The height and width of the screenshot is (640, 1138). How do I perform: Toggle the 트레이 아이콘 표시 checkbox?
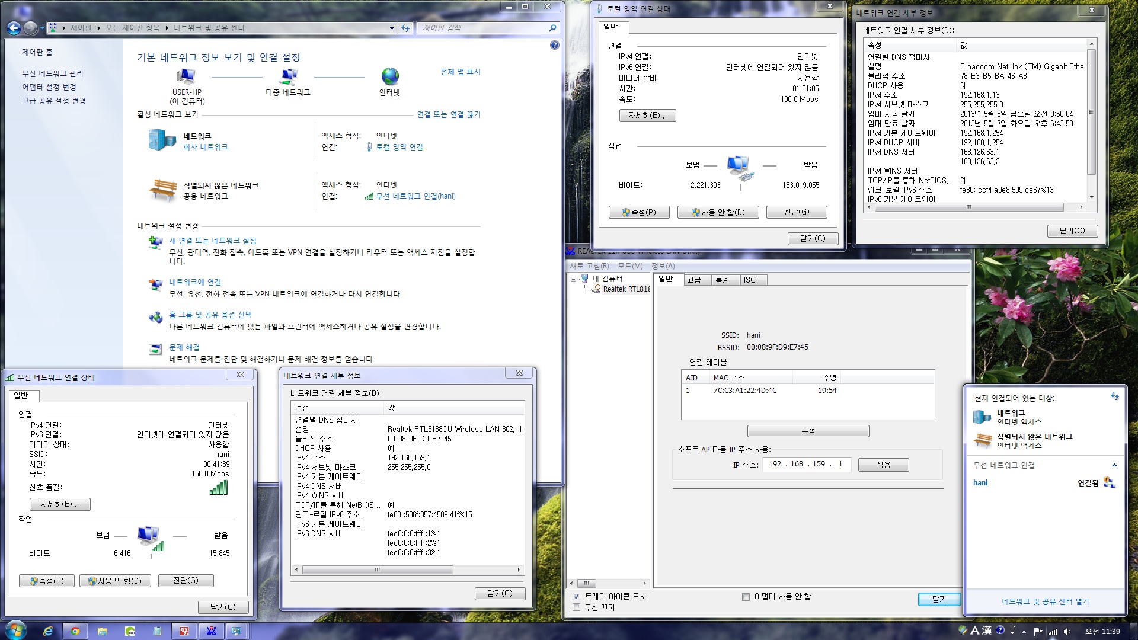[x=576, y=596]
